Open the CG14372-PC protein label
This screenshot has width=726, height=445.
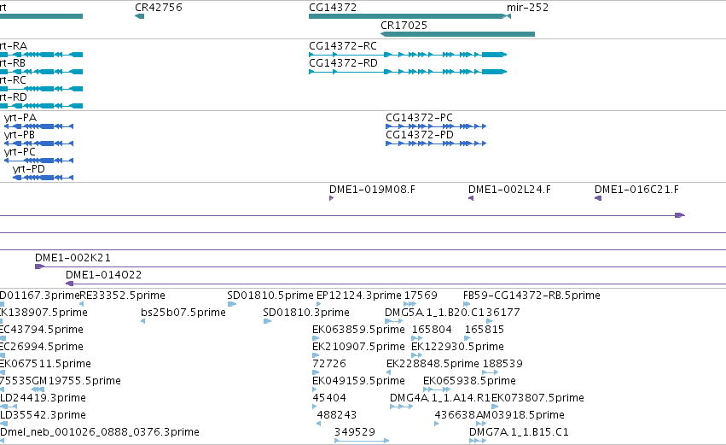tap(419, 118)
